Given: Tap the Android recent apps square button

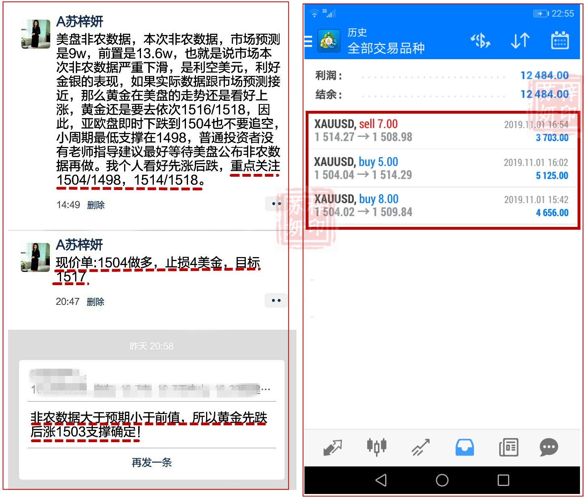Looking at the screenshot, I should (x=503, y=480).
